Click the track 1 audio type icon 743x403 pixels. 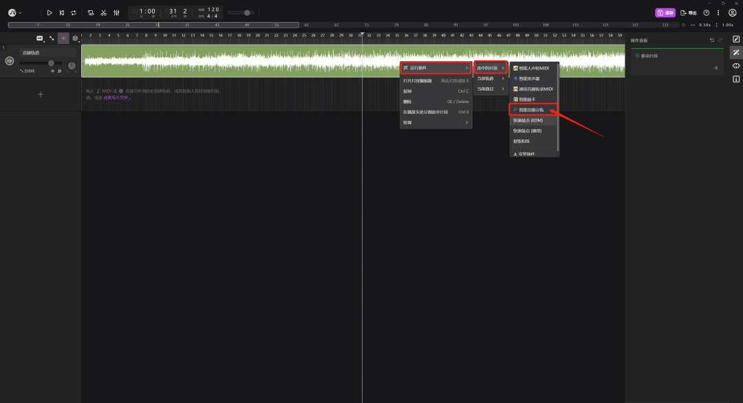[10, 61]
